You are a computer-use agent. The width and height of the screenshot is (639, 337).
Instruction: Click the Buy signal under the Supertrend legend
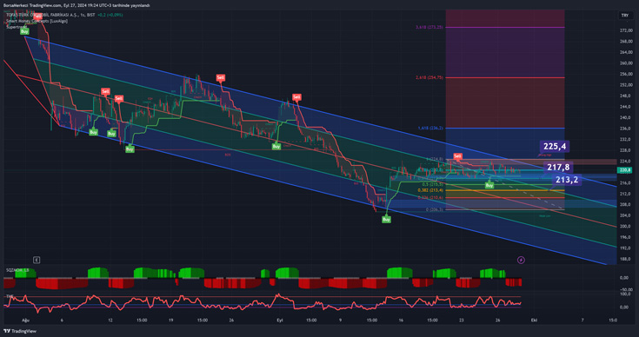24,31
